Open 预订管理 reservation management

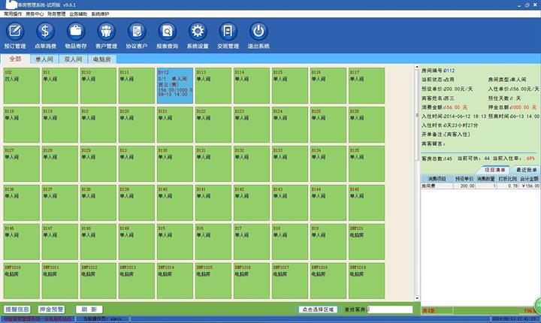pos(15,35)
